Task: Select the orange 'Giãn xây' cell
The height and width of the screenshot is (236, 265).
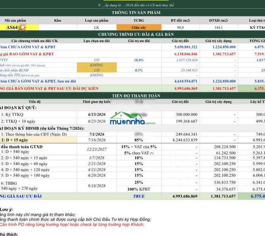Action: (x=139, y=27)
